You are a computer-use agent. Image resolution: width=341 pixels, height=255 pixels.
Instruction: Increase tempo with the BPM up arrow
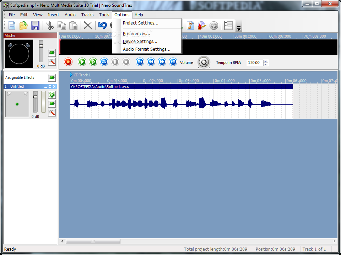click(x=266, y=61)
